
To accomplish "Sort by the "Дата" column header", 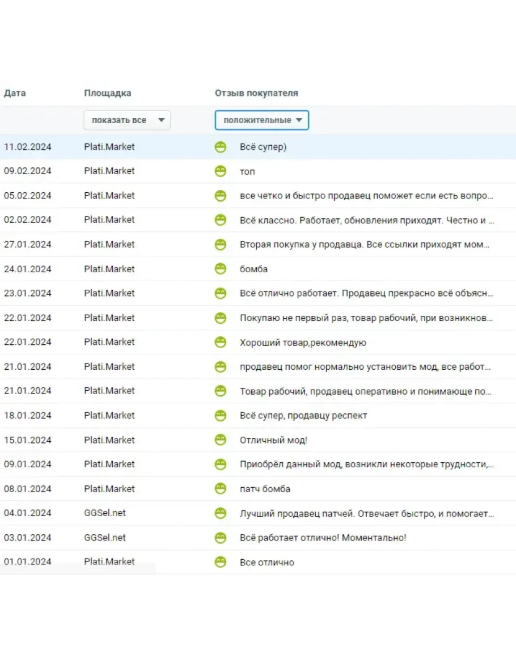I will click(x=15, y=93).
